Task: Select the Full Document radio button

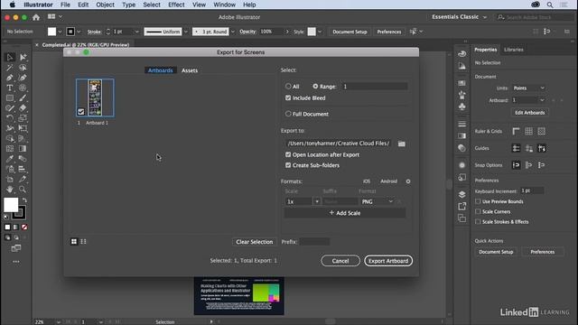Action: [x=288, y=114]
